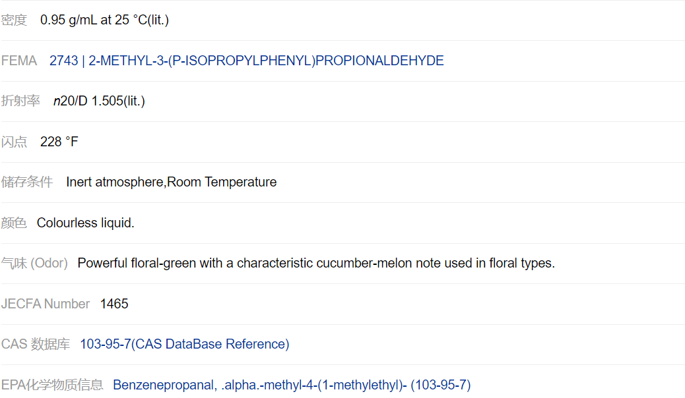Click the Powerful floral-green odor description

tap(316, 264)
